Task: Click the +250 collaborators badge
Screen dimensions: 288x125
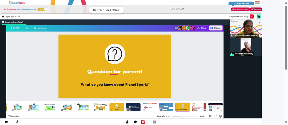Action: (x=176, y=28)
